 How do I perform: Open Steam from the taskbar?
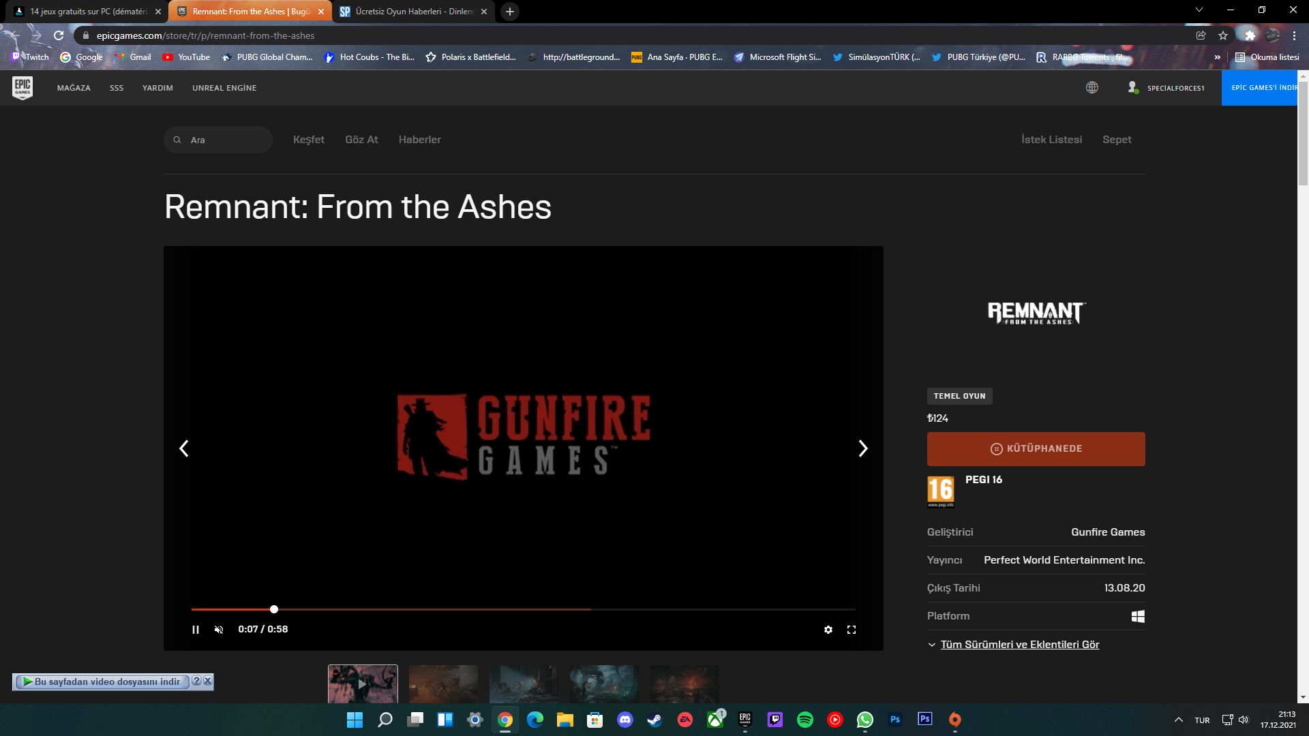pos(654,720)
